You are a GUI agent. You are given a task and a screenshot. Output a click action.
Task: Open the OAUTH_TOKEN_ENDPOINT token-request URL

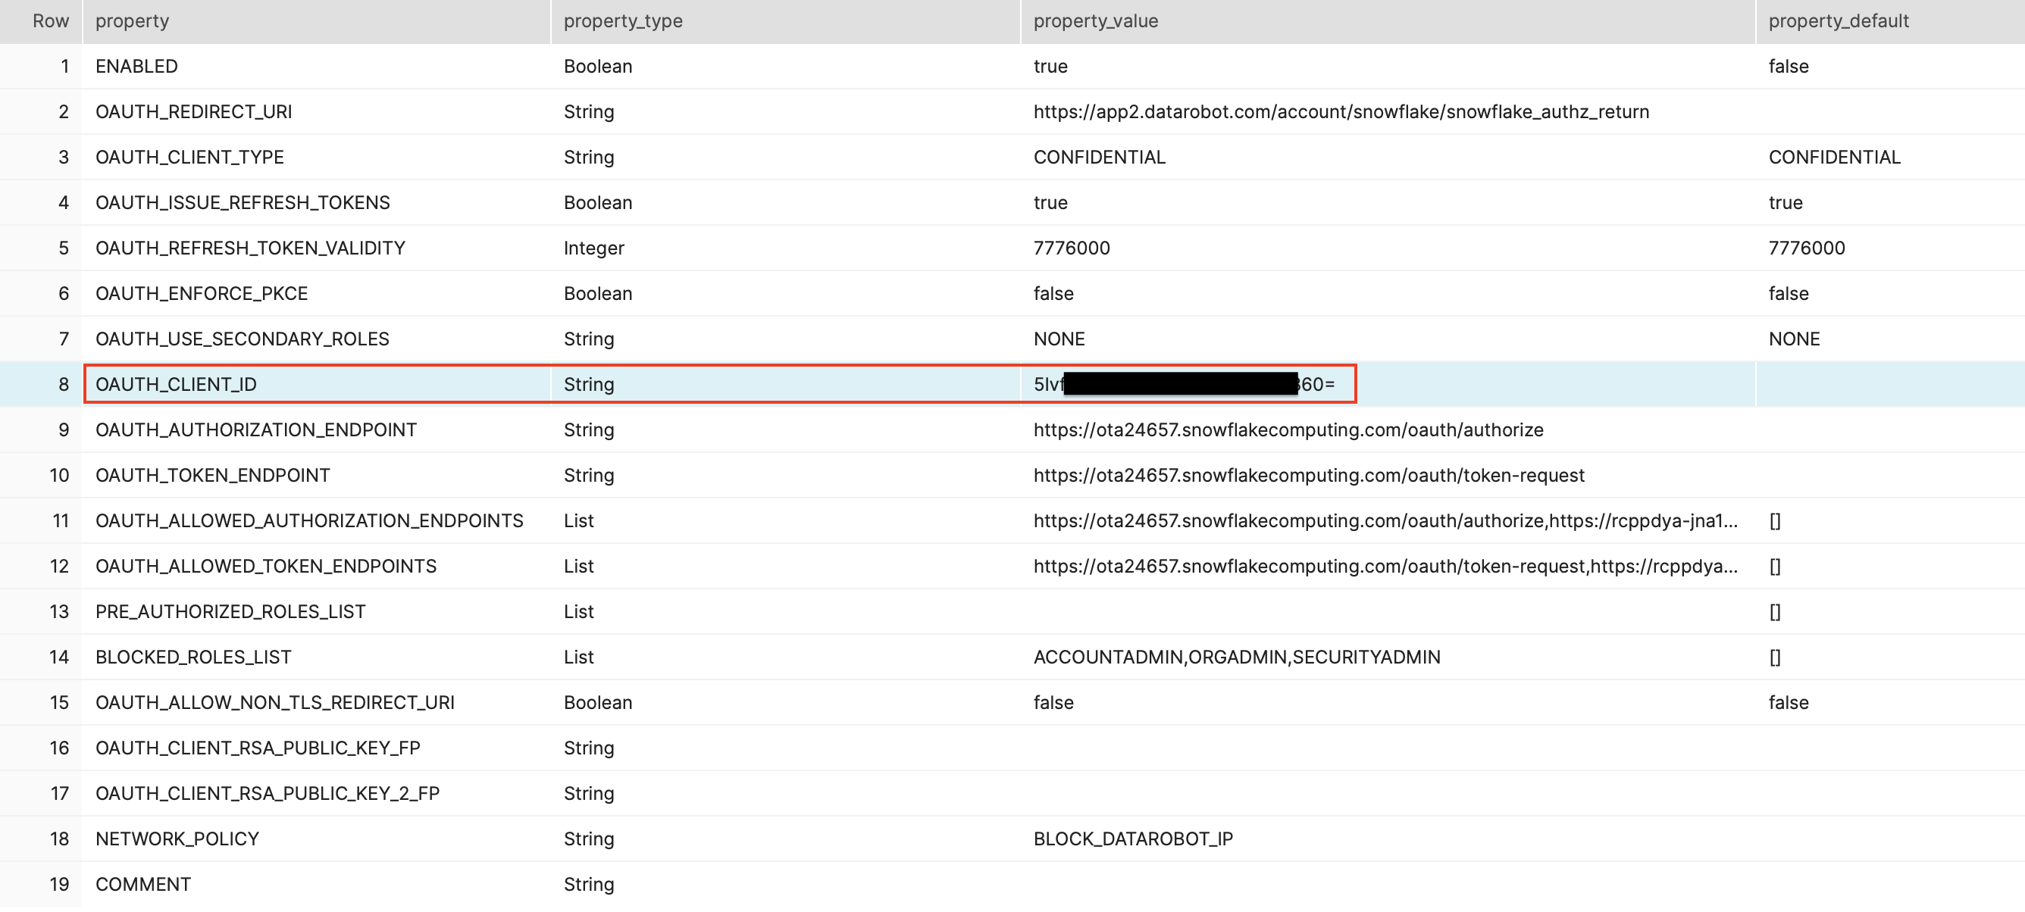[1309, 474]
